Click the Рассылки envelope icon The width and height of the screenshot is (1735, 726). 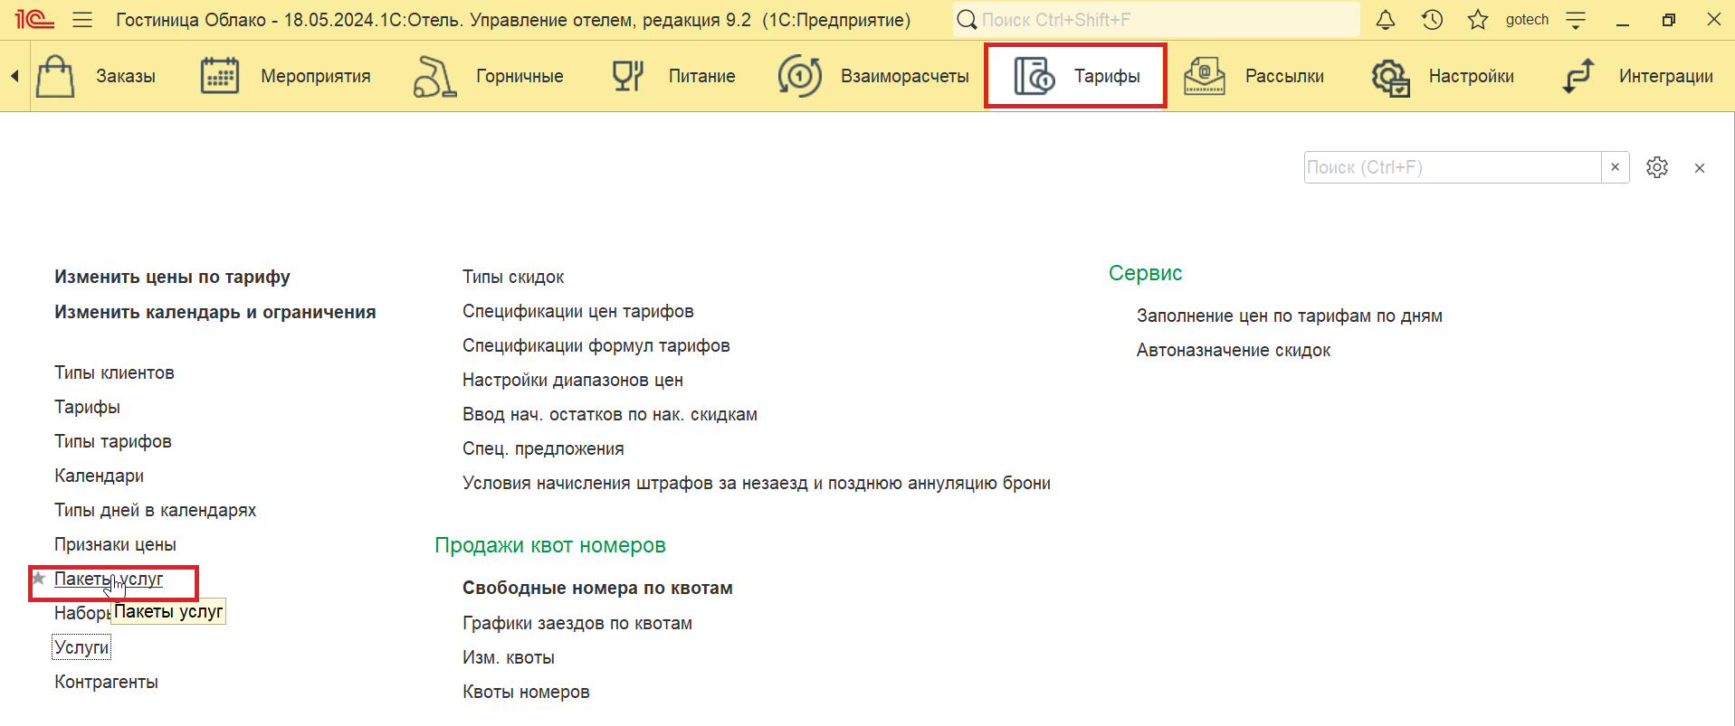[1205, 76]
